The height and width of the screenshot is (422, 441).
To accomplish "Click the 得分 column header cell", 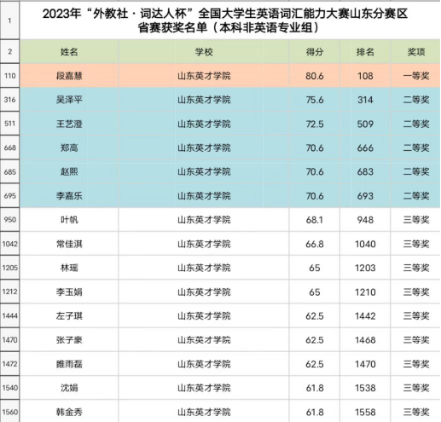I will click(315, 52).
